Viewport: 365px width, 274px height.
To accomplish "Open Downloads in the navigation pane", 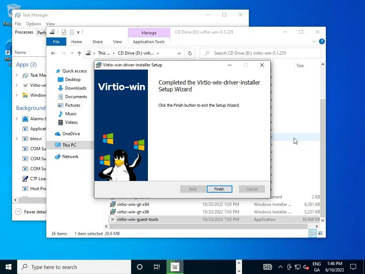I will pos(72,88).
